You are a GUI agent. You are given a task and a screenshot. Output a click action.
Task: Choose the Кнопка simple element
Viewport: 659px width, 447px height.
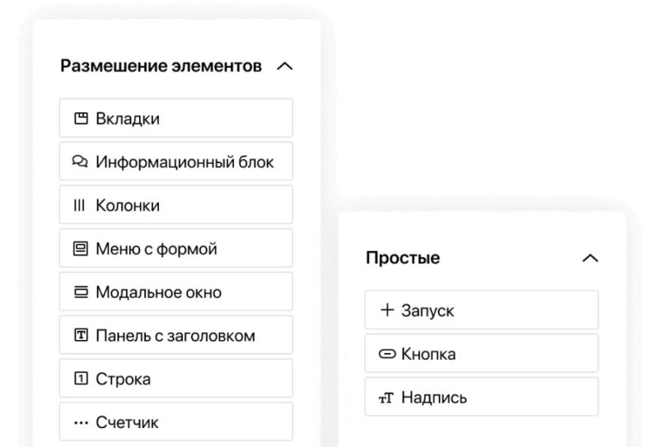(481, 355)
